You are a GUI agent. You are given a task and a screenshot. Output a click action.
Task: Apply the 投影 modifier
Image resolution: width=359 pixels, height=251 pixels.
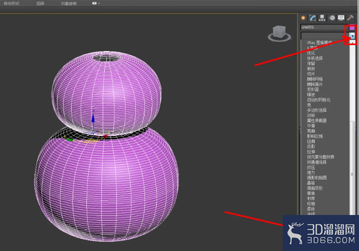click(311, 147)
